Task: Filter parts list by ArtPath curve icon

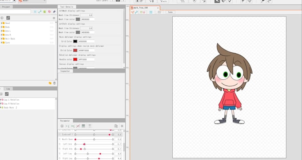Action: pyautogui.click(x=40, y=12)
